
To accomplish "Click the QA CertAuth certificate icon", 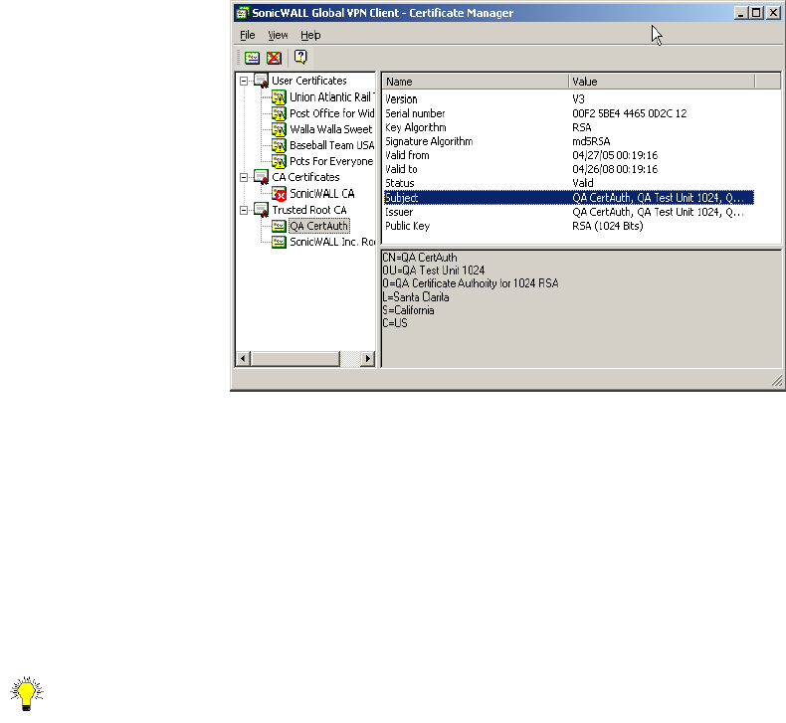I will point(279,226).
